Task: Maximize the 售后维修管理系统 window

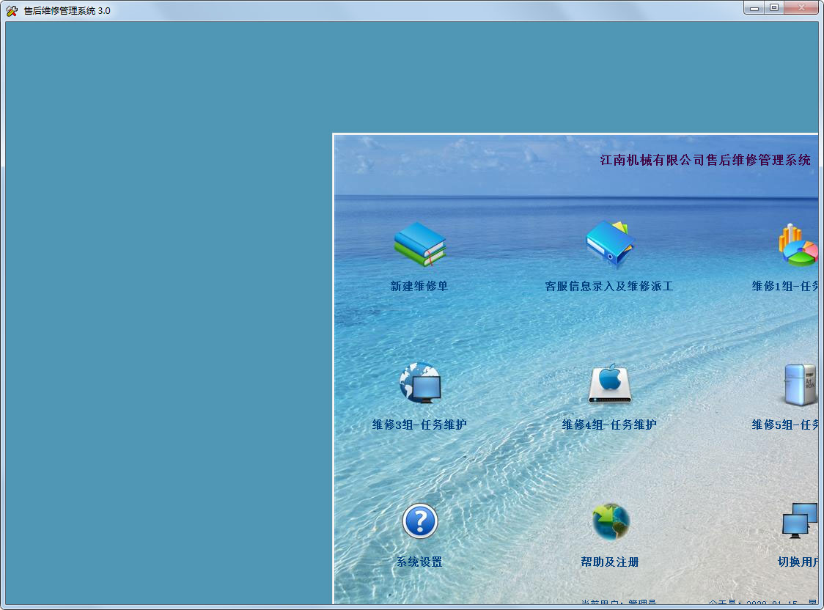Action: pos(774,8)
